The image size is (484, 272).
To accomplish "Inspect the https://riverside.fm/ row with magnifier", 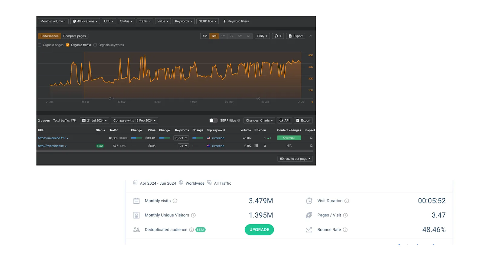I will pyautogui.click(x=311, y=138).
